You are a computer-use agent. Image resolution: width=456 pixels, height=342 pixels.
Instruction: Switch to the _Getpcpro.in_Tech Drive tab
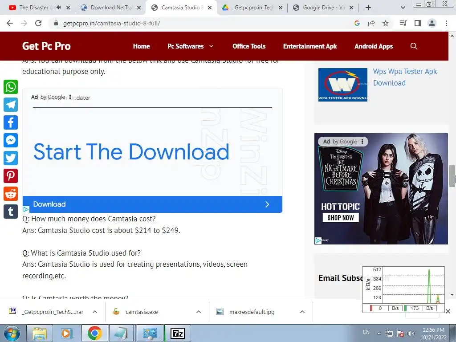(x=252, y=8)
